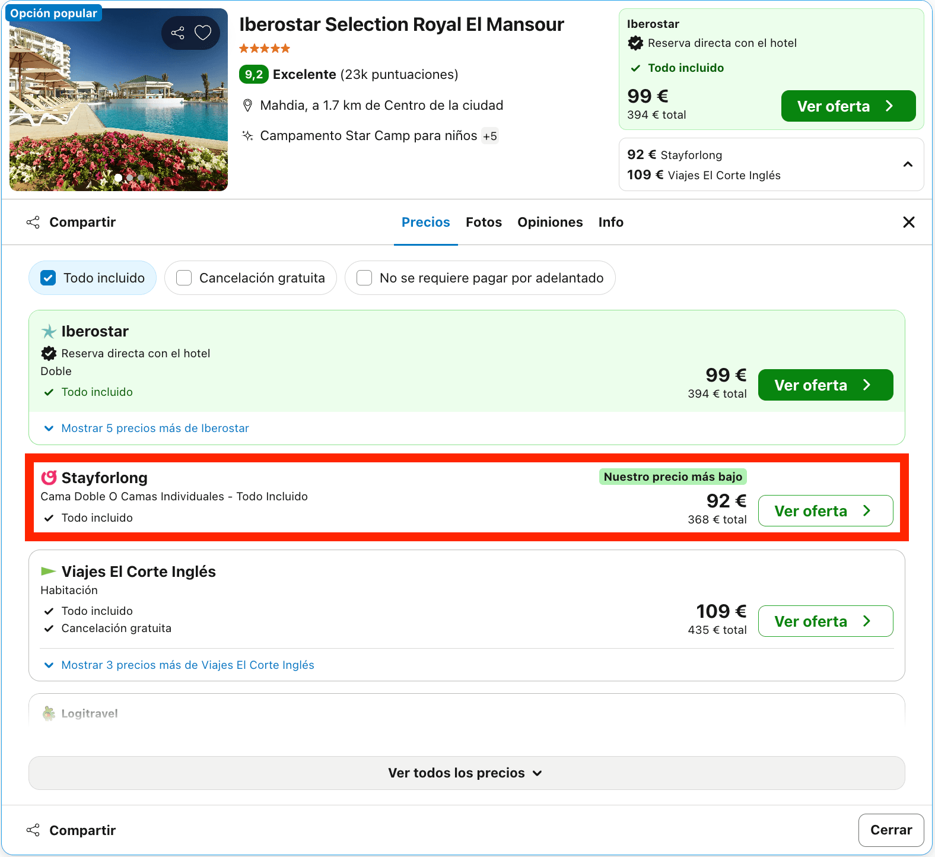935x857 pixels.
Task: Click Ver oferta for Viajes El Corte Inglés
Action: point(826,621)
